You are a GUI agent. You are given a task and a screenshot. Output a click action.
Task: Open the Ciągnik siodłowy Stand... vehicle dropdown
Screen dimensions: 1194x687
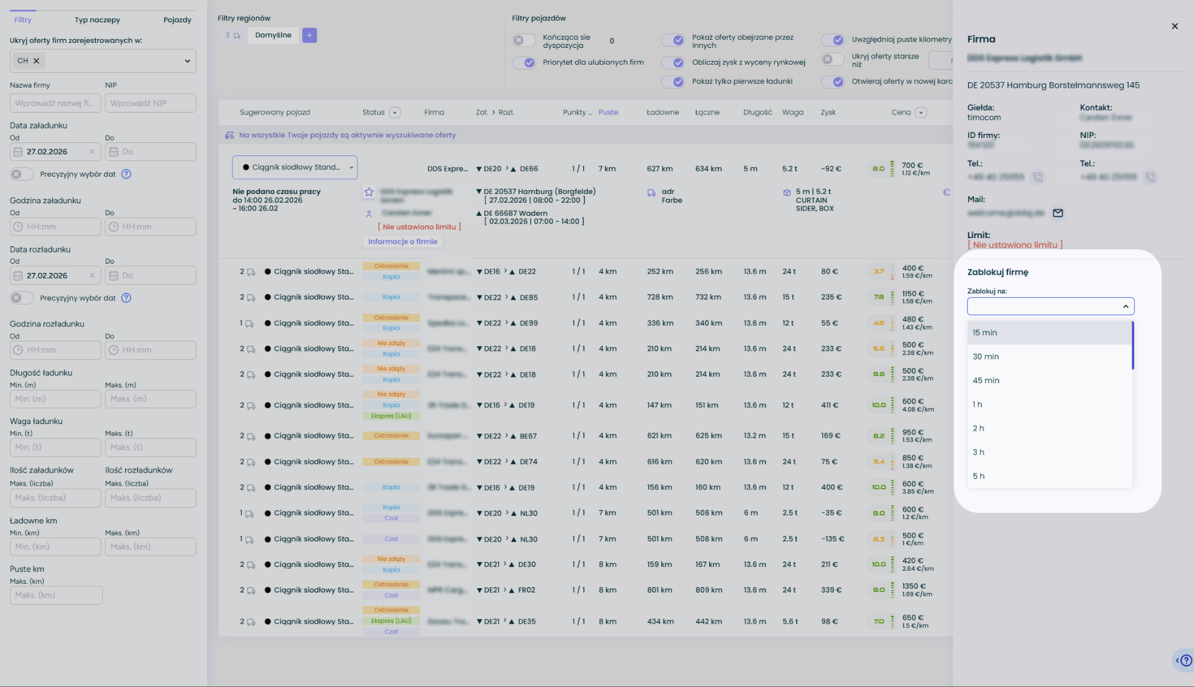[x=295, y=167]
